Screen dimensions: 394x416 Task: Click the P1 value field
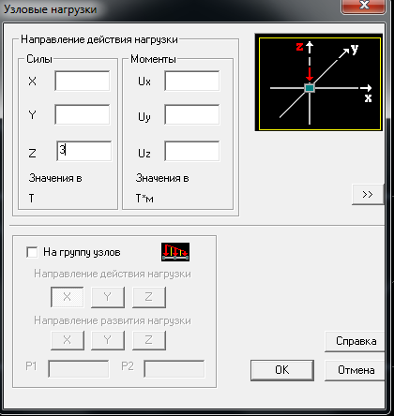pos(79,368)
